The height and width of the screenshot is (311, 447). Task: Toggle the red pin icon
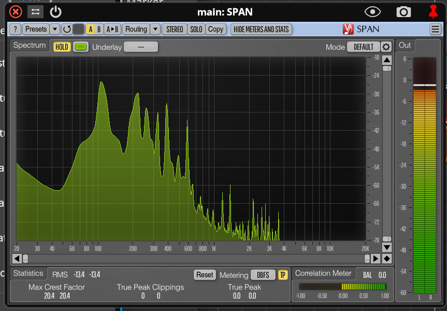click(433, 12)
